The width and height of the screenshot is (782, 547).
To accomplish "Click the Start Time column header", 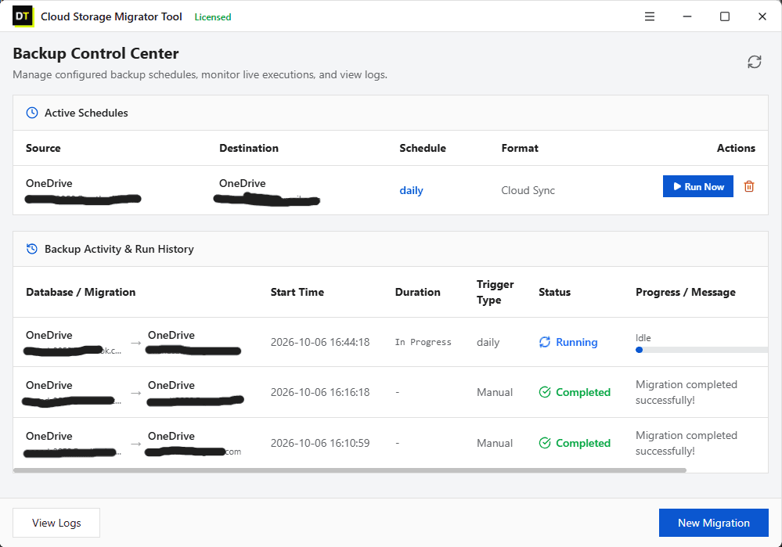I will tap(297, 292).
